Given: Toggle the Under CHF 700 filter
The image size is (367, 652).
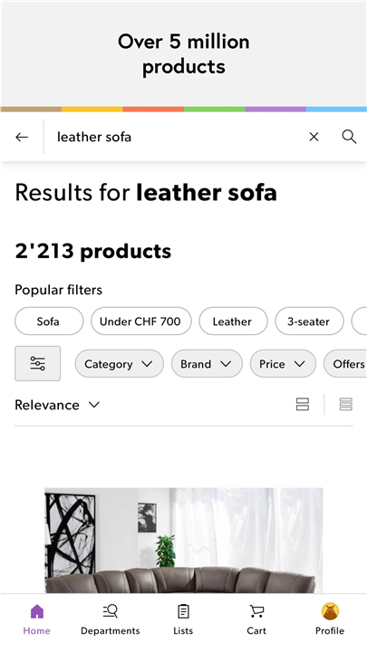Looking at the screenshot, I should [x=141, y=321].
